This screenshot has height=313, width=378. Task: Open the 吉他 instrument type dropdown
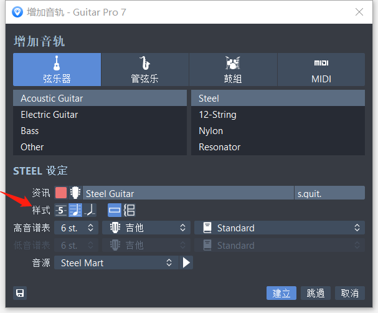146,228
